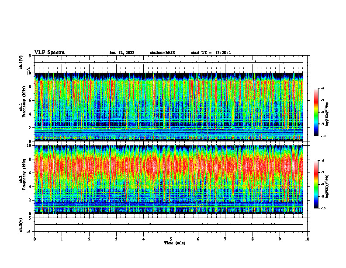Click the "VLF Spectra" title text
Image resolution: width=346 pixels, height=268 pixels.
49,53
